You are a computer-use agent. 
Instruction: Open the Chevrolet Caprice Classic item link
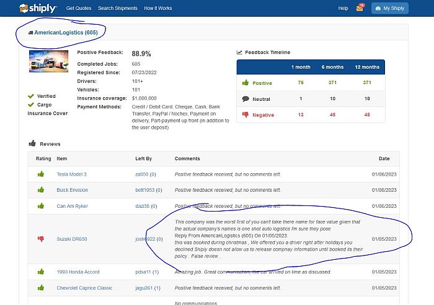click(x=84, y=288)
